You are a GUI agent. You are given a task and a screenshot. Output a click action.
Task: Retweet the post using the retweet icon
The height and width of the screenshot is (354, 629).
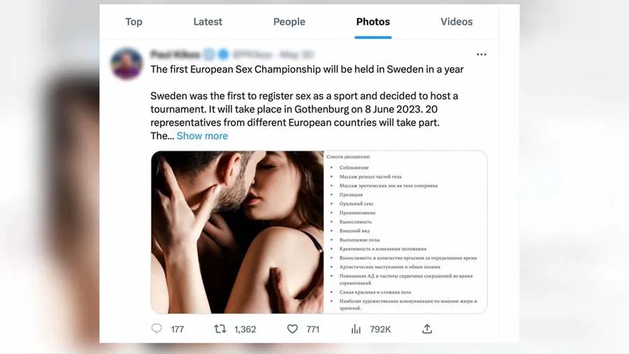(x=220, y=329)
